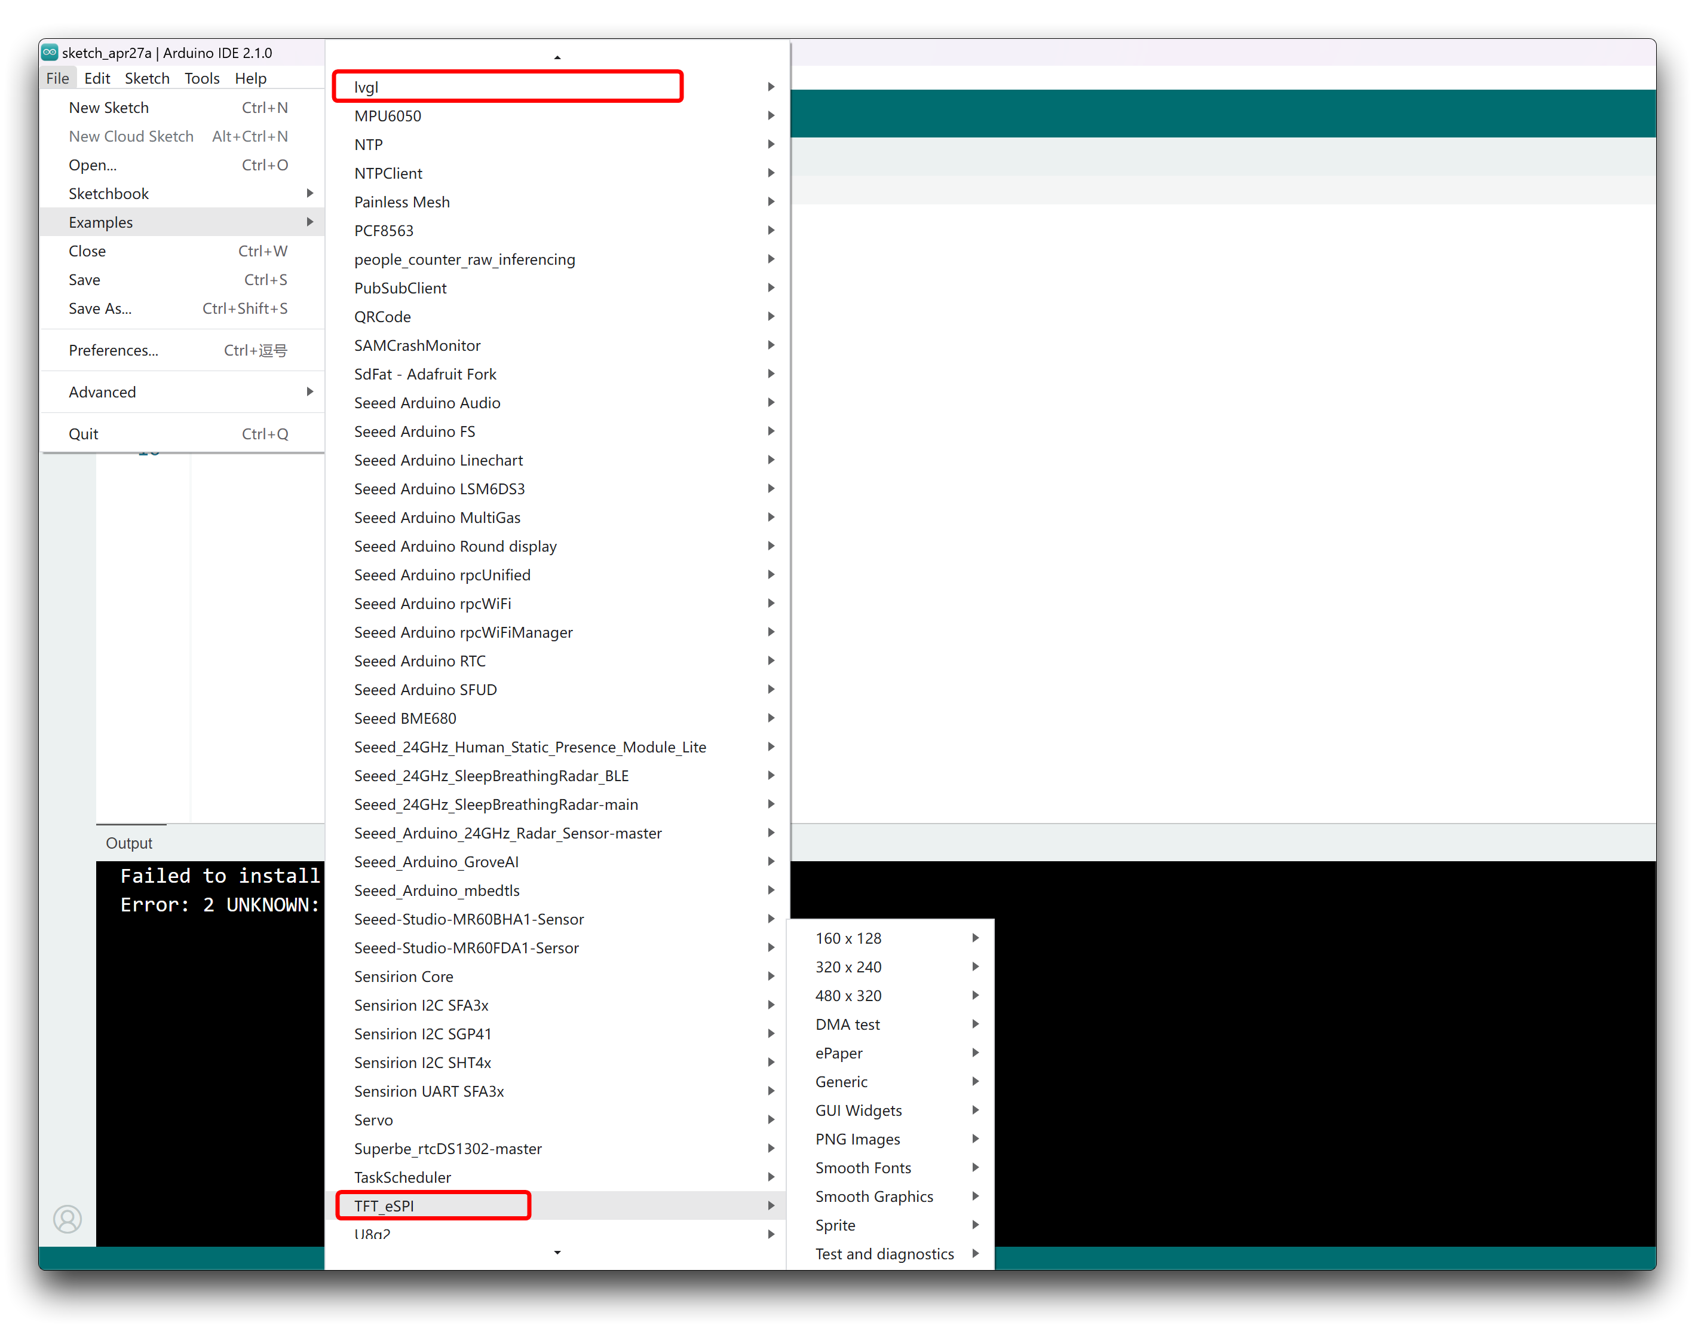The height and width of the screenshot is (1328, 1695).
Task: Click Save in the File menu
Action: (x=183, y=280)
